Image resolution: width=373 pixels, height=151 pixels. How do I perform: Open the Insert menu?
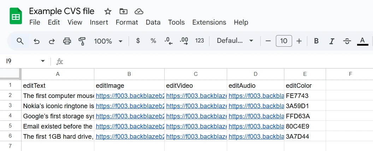[x=99, y=22]
